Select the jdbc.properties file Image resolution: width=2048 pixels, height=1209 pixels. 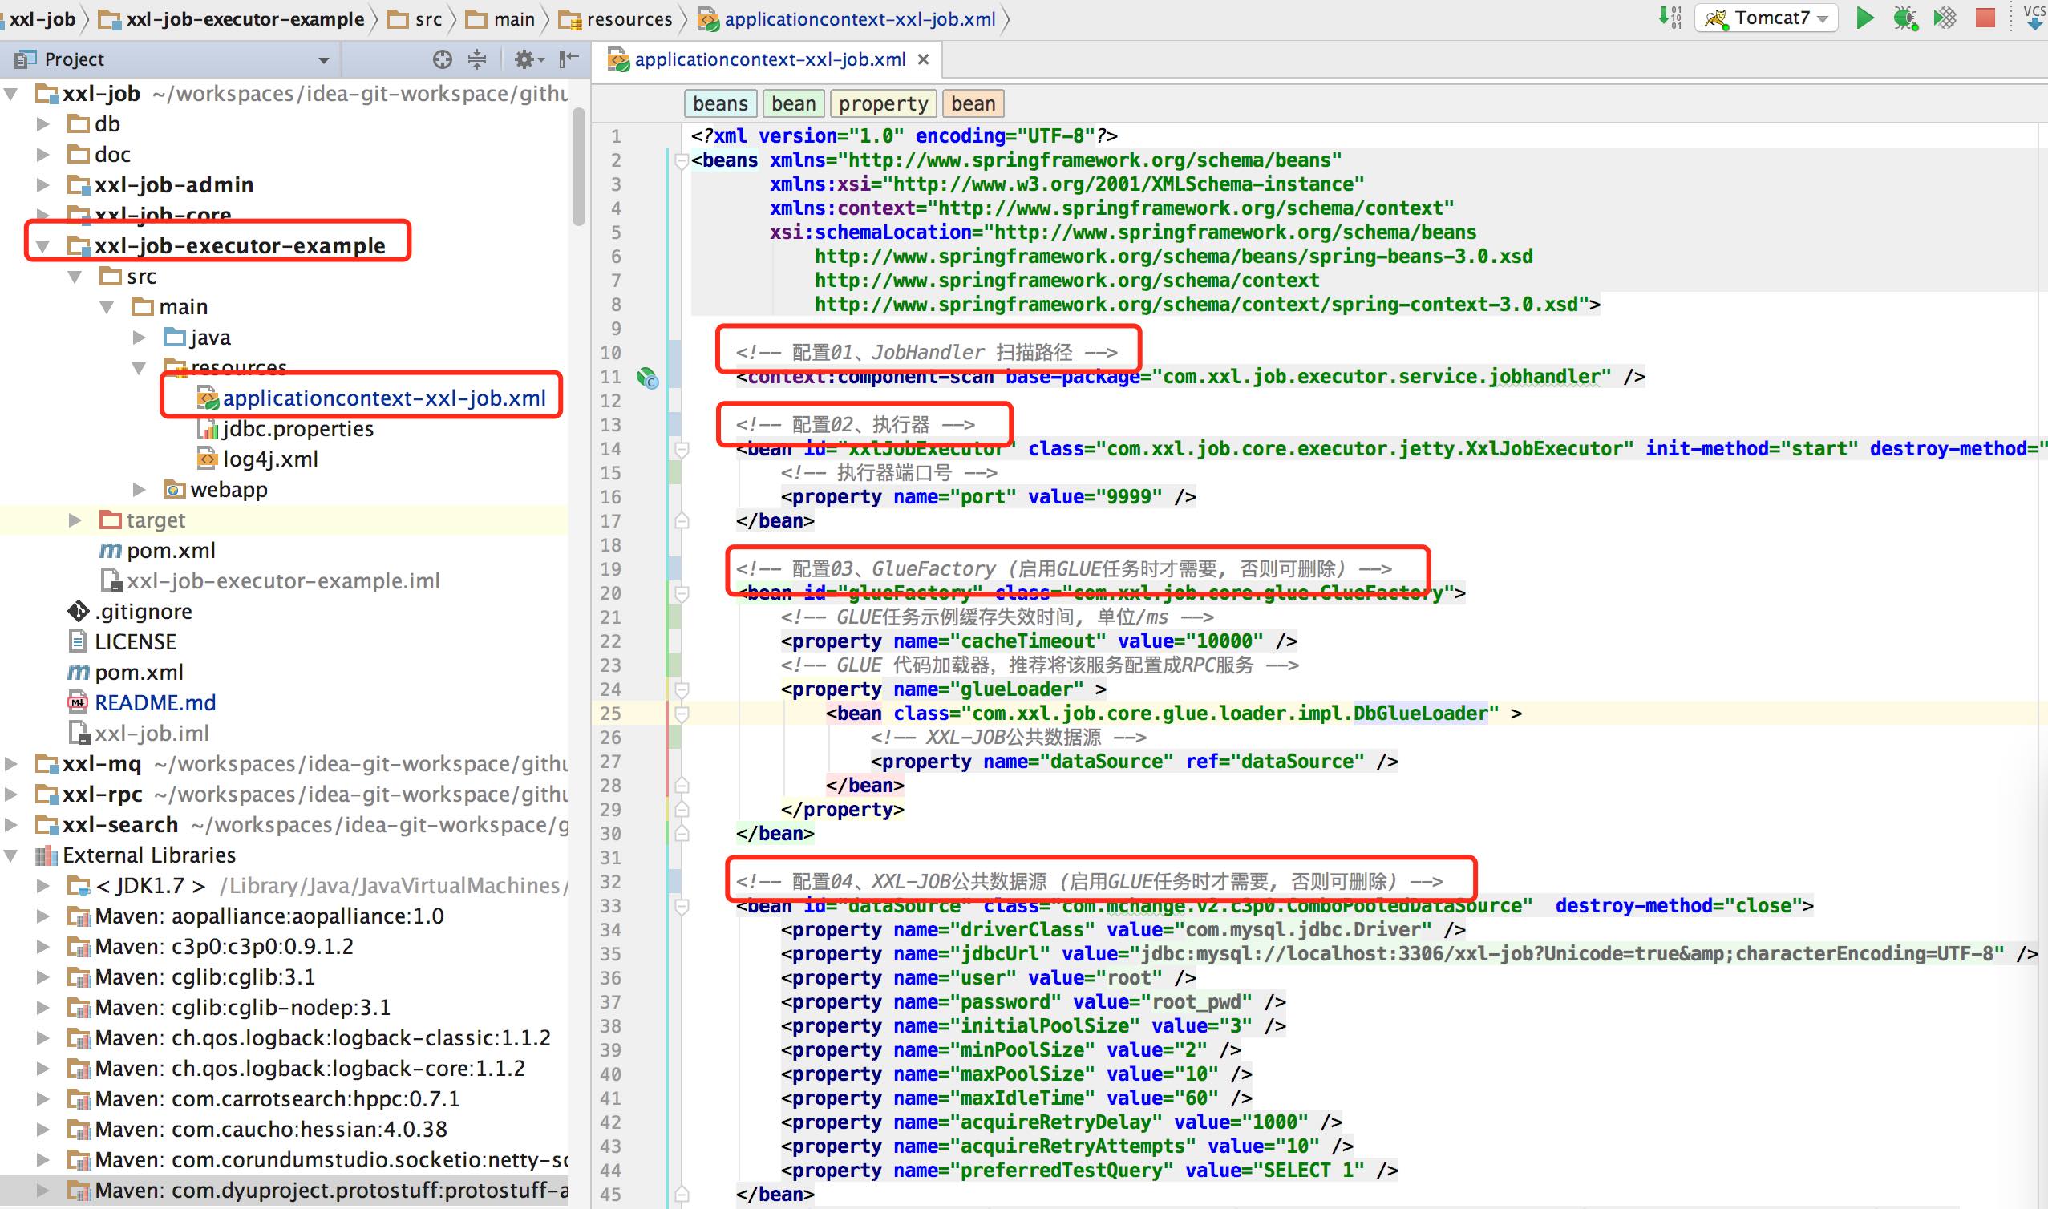click(285, 429)
